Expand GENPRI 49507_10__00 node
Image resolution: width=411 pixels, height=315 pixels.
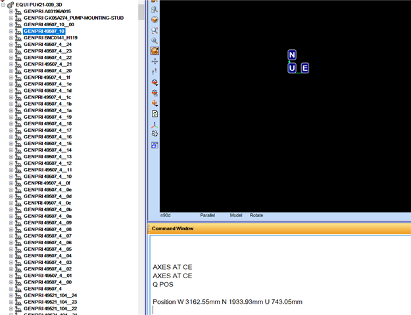(x=11, y=24)
